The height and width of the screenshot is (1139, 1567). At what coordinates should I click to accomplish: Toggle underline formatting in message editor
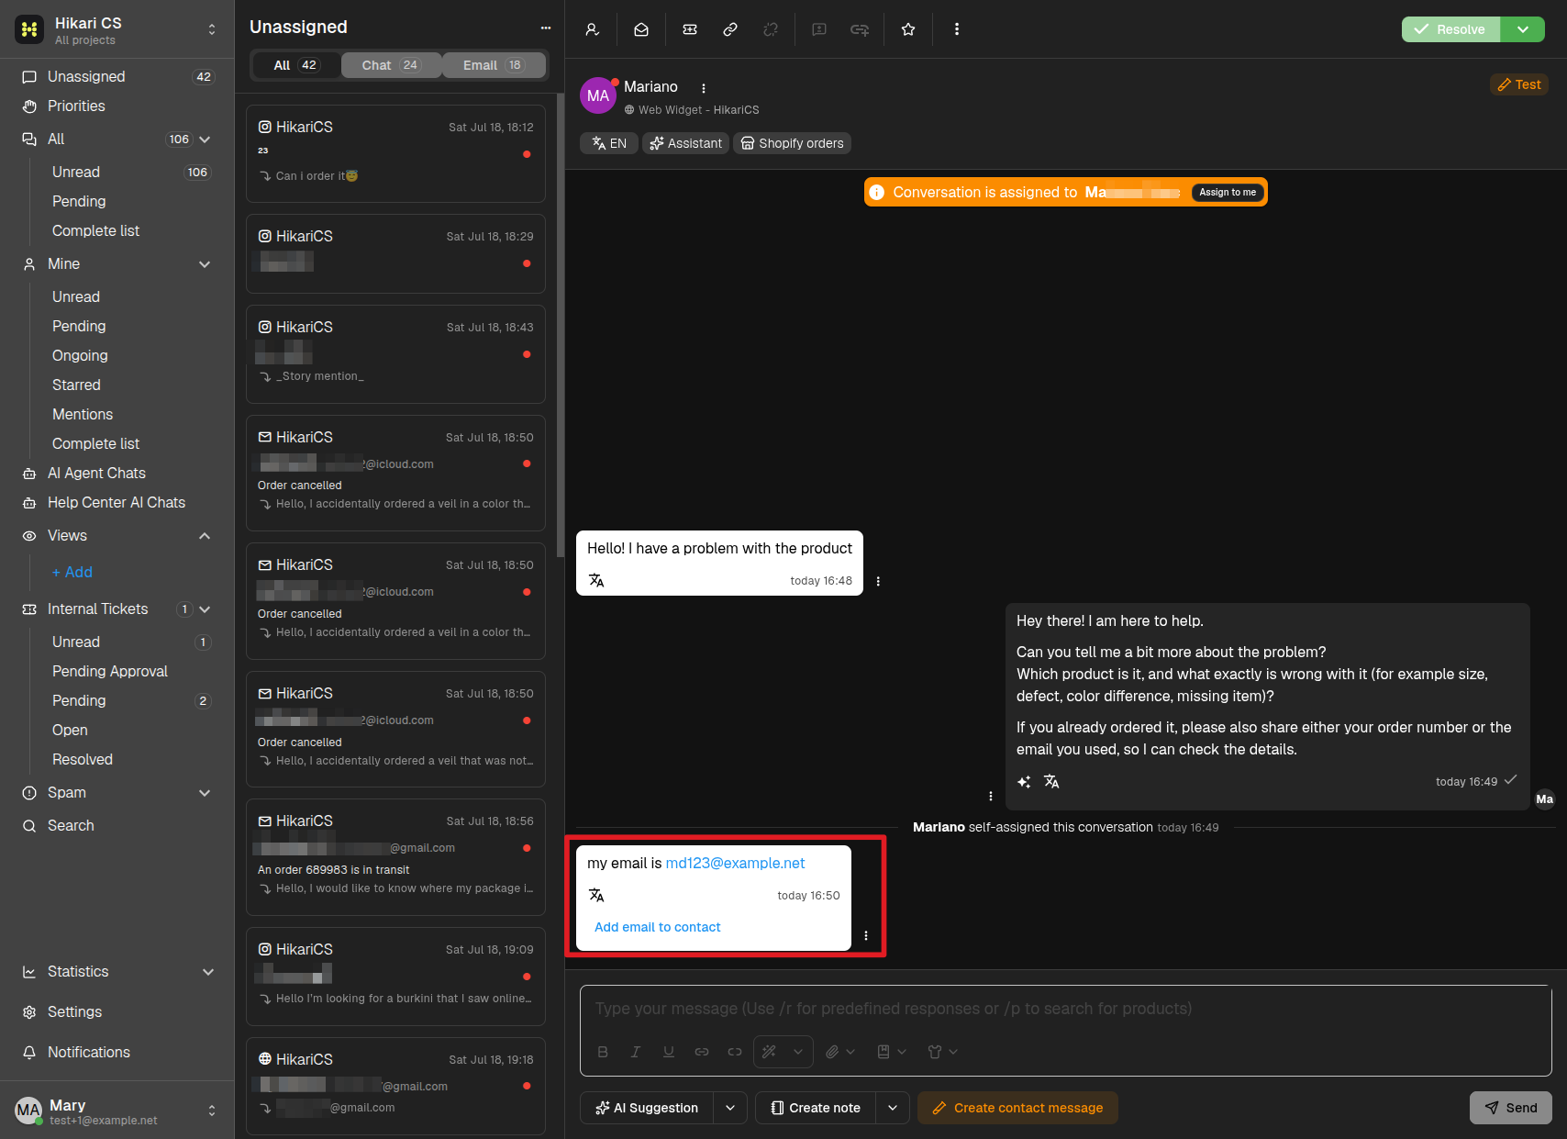coord(669,1052)
